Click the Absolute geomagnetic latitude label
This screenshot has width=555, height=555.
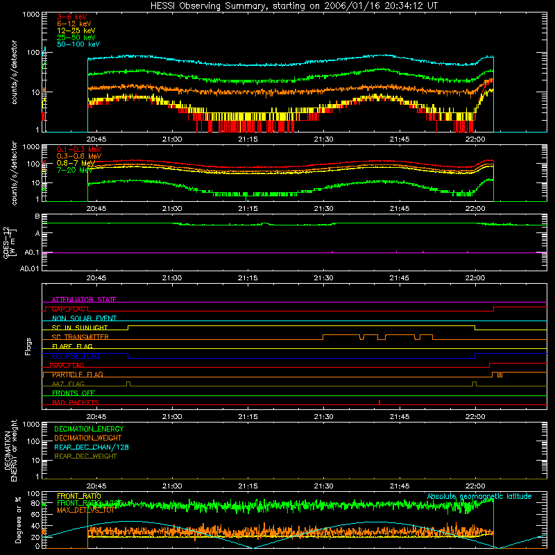click(x=479, y=497)
